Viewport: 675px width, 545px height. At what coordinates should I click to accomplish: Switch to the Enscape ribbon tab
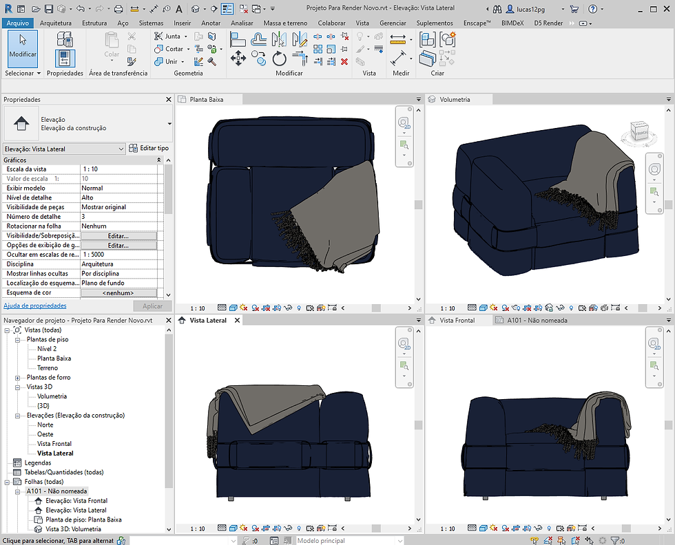click(477, 23)
